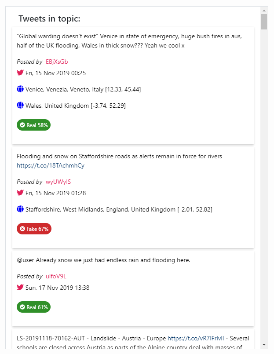Open the t.co/vR7IFrlvll landslide link
This screenshot has width=274, height=354.
point(196,338)
